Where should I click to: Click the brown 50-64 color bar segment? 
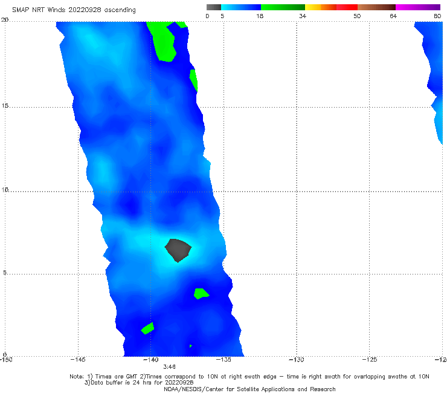coord(376,7)
